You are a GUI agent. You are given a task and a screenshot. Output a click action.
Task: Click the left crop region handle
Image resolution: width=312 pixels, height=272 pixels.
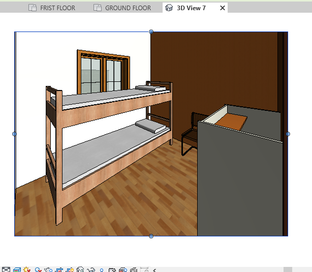pos(14,134)
